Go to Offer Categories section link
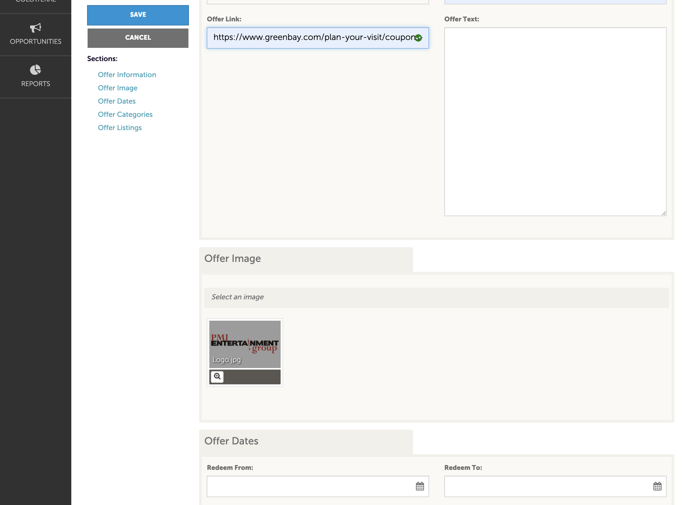687x505 pixels. point(125,114)
